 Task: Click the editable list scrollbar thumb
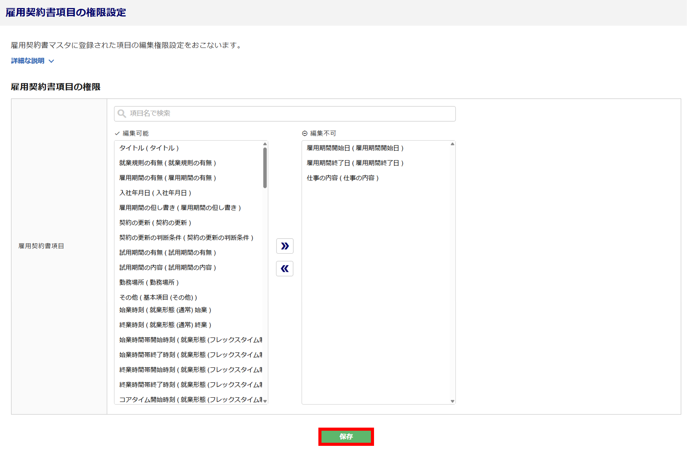pos(265,168)
